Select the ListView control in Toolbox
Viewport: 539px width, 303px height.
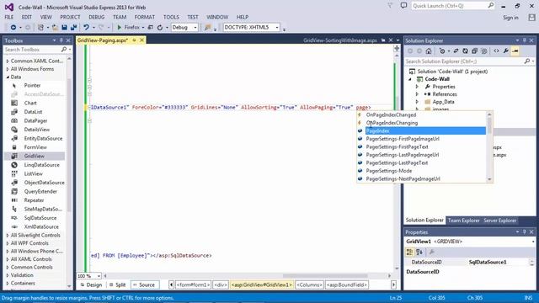(x=34, y=174)
